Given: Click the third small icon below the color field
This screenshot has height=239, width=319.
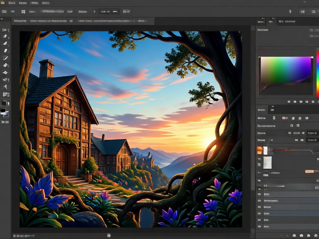Looking at the screenshot, I should [301, 102].
